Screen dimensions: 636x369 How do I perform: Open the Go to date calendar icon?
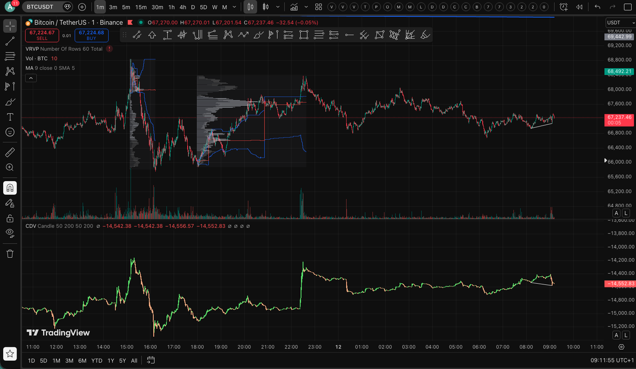coord(151,361)
